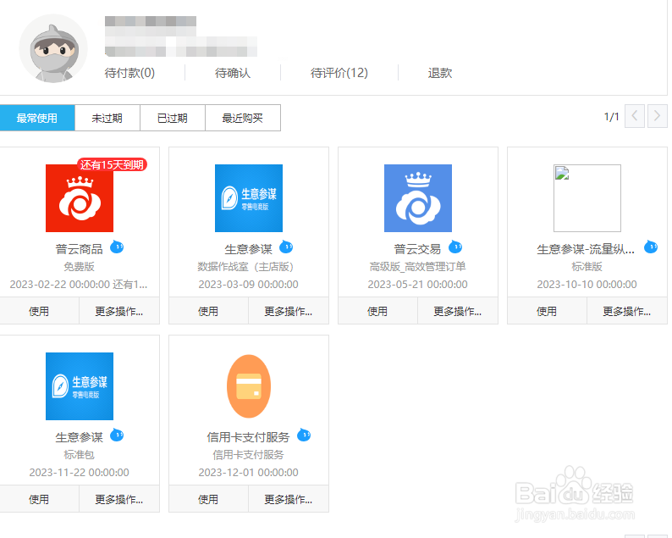The height and width of the screenshot is (538, 672).
Task: Click 使用 under 普云交易
Action: point(377,311)
